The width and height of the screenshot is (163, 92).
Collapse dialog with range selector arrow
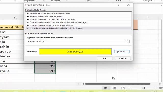127,41
